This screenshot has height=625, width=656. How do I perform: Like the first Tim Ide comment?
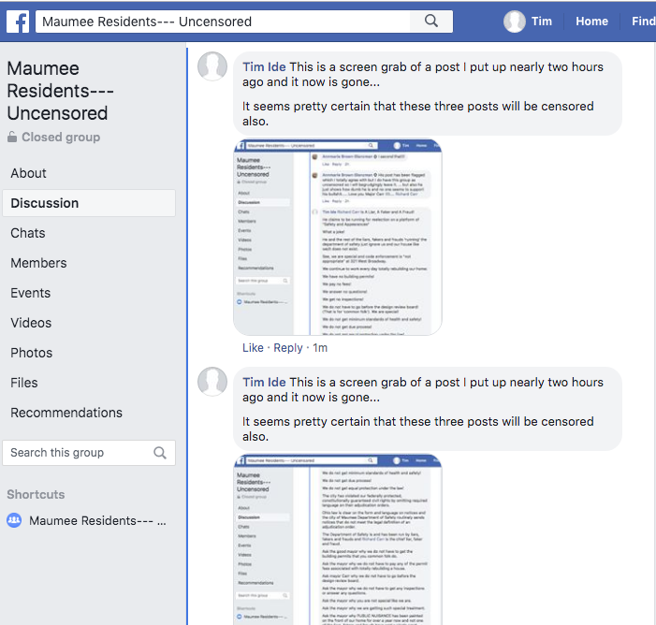point(253,348)
